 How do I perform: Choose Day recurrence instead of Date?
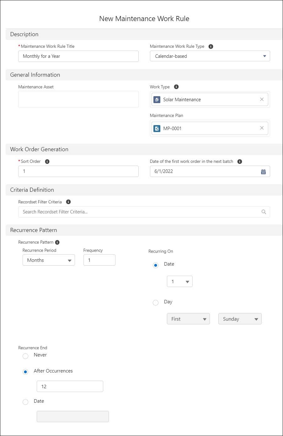coord(156,302)
